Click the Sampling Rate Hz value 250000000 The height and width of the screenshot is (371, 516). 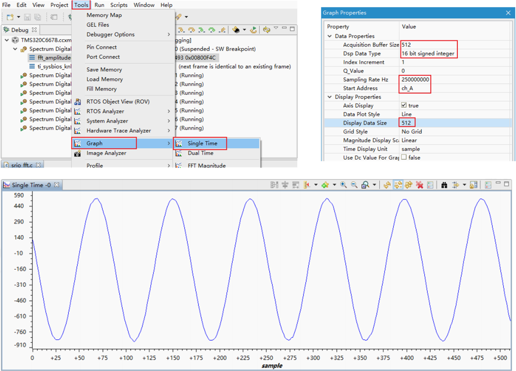click(415, 79)
